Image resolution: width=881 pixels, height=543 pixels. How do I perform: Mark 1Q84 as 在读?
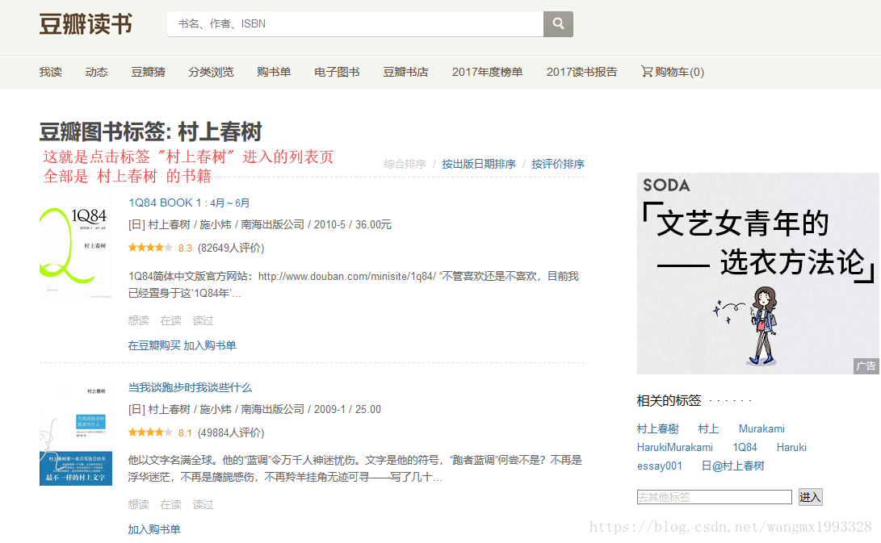(171, 320)
